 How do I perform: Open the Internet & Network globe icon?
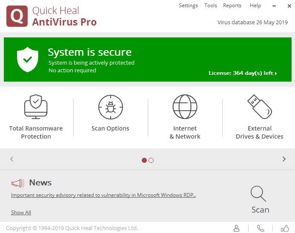185,107
